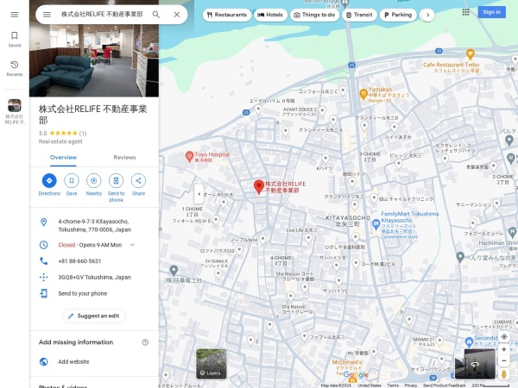The height and width of the screenshot is (388, 518).
Task: Open help icon beside Add missing information
Action: point(145,342)
